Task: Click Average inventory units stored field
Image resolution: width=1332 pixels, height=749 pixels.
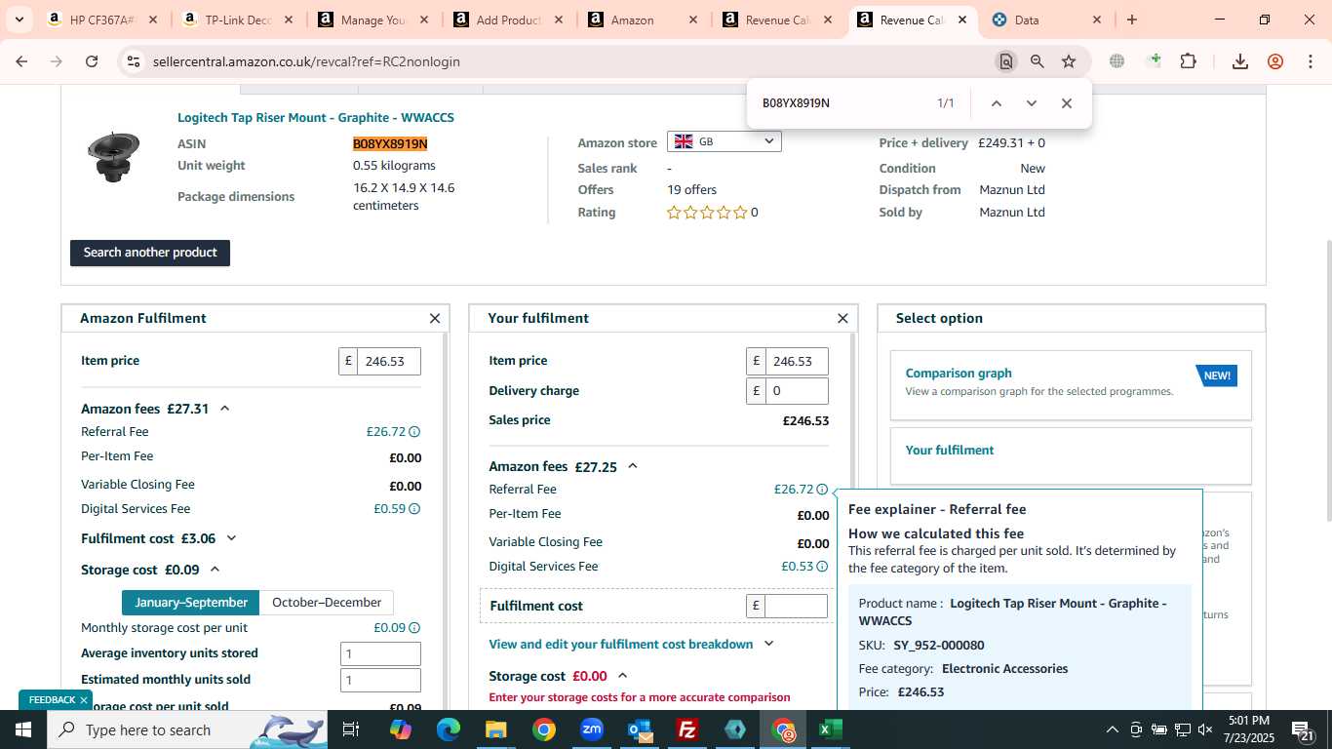Action: point(380,654)
